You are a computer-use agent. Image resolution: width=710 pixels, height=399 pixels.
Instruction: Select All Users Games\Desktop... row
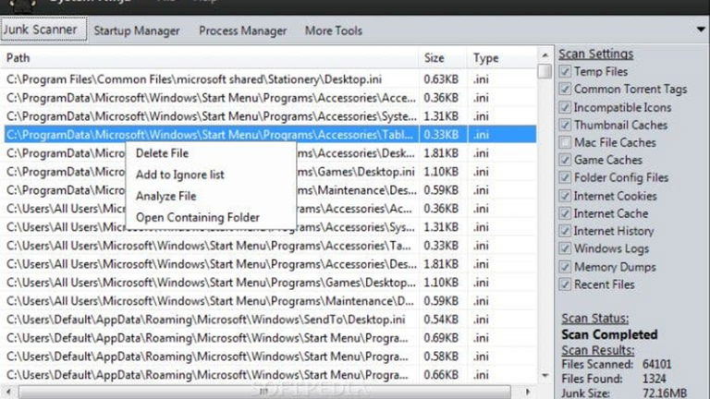pyautogui.click(x=270, y=283)
